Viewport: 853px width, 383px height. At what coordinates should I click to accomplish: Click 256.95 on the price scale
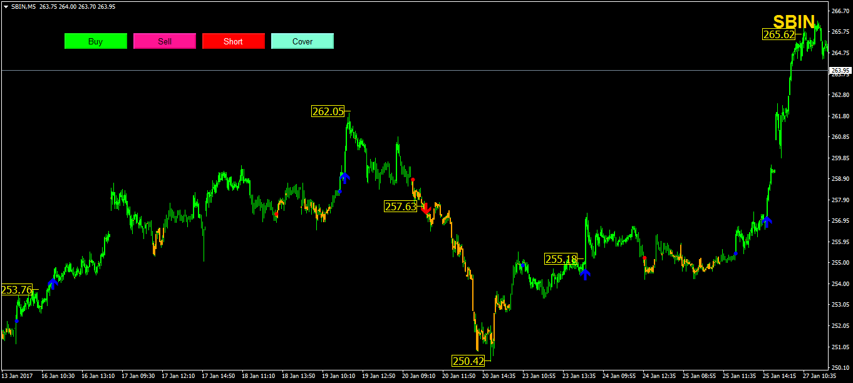pos(840,221)
